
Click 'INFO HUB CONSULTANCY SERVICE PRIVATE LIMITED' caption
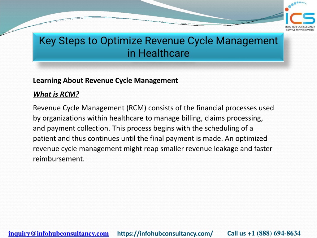(300, 28)
